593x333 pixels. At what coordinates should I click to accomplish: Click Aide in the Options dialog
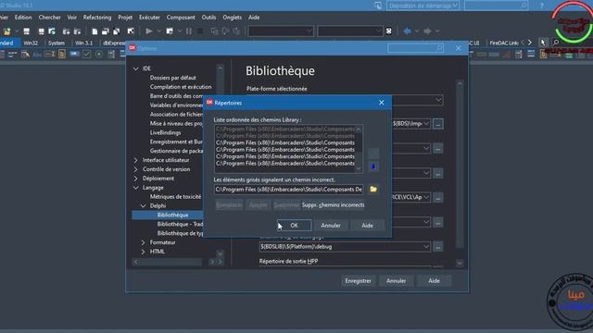click(434, 281)
